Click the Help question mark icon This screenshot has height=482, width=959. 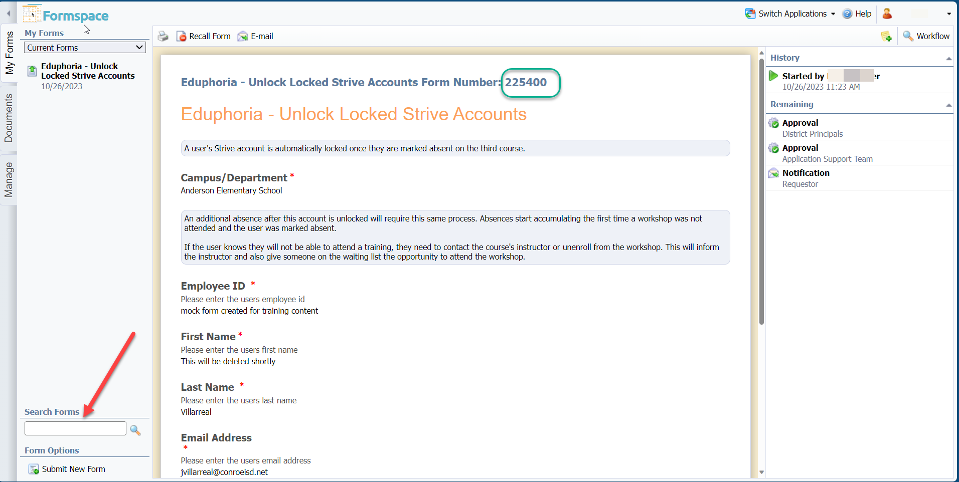coord(847,14)
